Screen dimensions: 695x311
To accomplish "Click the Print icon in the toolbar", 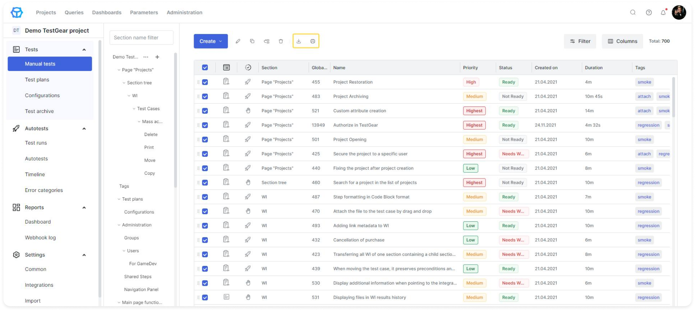I will pos(312,41).
